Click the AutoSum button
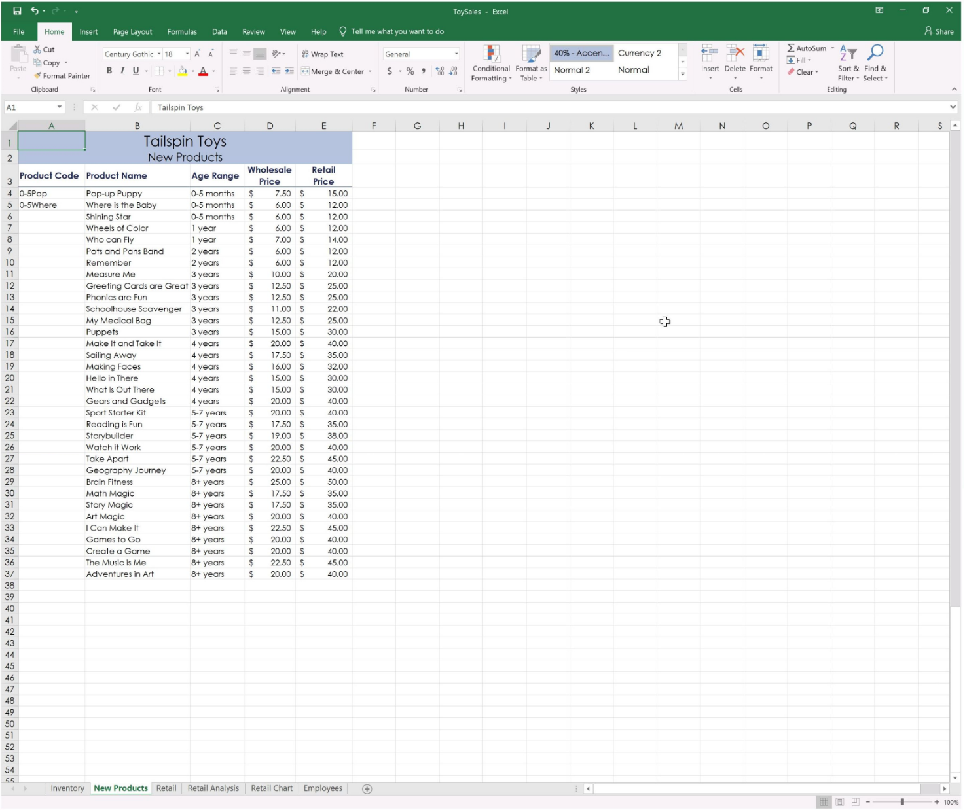Viewport: 965px width, 810px height. click(807, 48)
